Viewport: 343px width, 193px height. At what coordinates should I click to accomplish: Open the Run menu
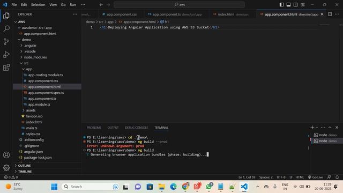coord(73,5)
